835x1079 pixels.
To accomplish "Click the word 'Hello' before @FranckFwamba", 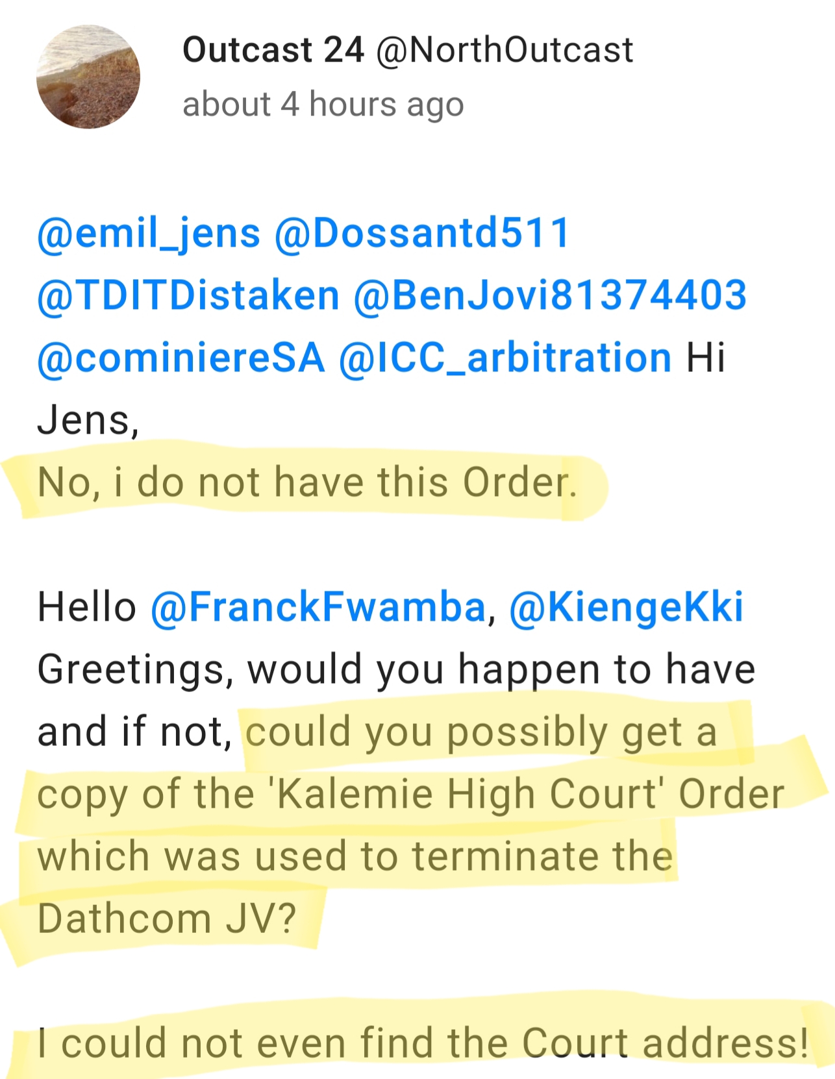I will pyautogui.click(x=86, y=607).
